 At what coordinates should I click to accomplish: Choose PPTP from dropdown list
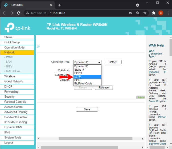87,80
